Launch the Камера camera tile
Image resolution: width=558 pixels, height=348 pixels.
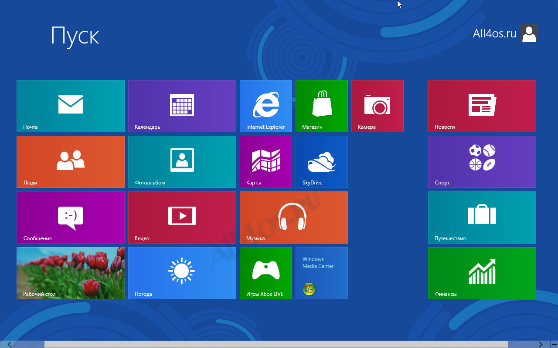378,106
